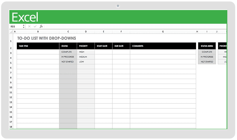This screenshot has height=140, width=237.
Task: Select column A header
Action: [x=15, y=32]
